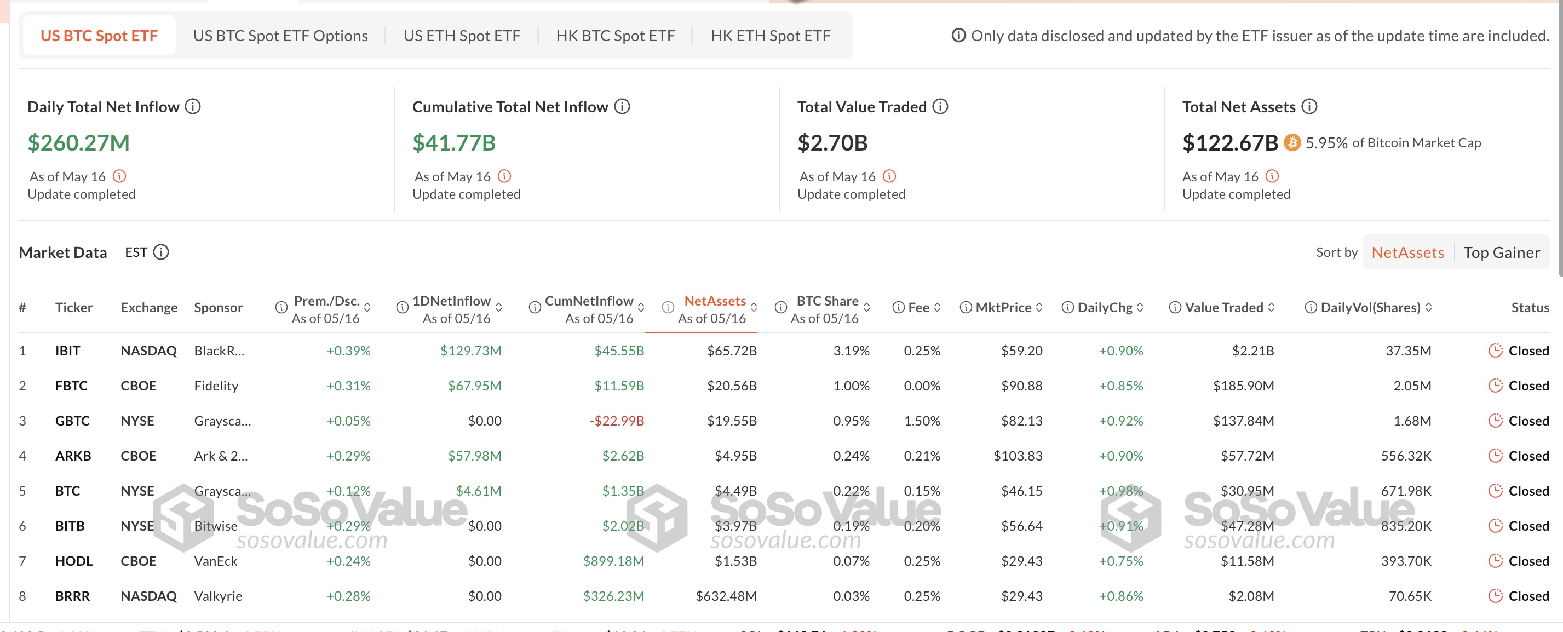Select Top Gainer in Sort by toggle
Image resolution: width=1563 pixels, height=632 pixels.
1502,252
